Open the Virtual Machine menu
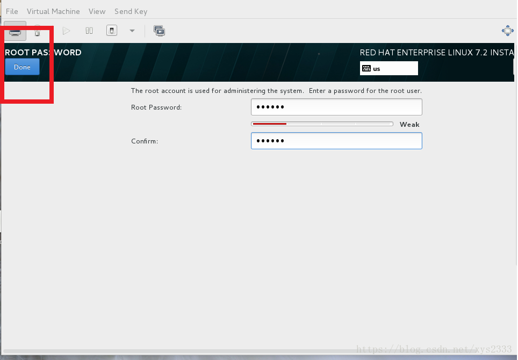518x360 pixels. [53, 12]
